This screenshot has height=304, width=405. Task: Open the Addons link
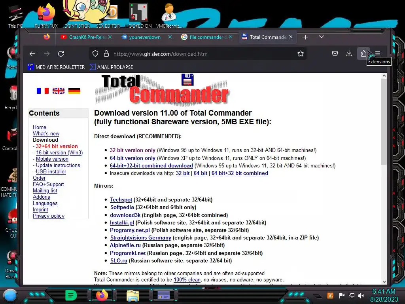click(41, 197)
